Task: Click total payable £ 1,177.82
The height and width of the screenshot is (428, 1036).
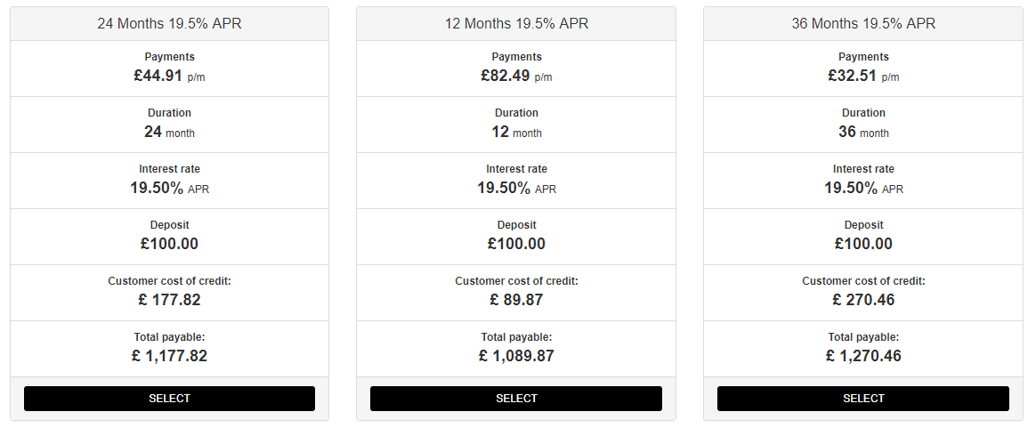Action: [169, 356]
